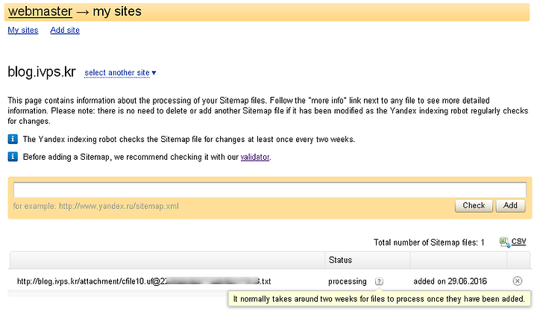Click the processing status help question icon
This screenshot has width=537, height=318.
click(x=379, y=281)
